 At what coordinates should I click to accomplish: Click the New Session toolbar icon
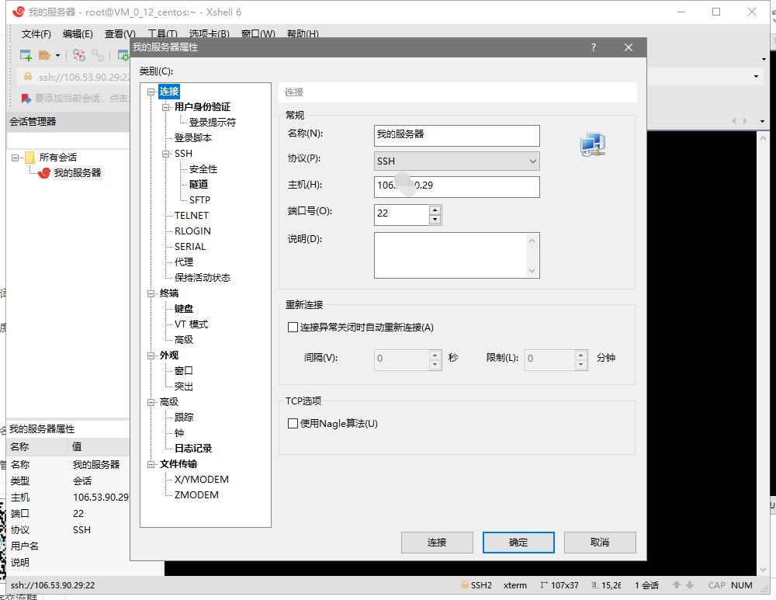(x=26, y=55)
